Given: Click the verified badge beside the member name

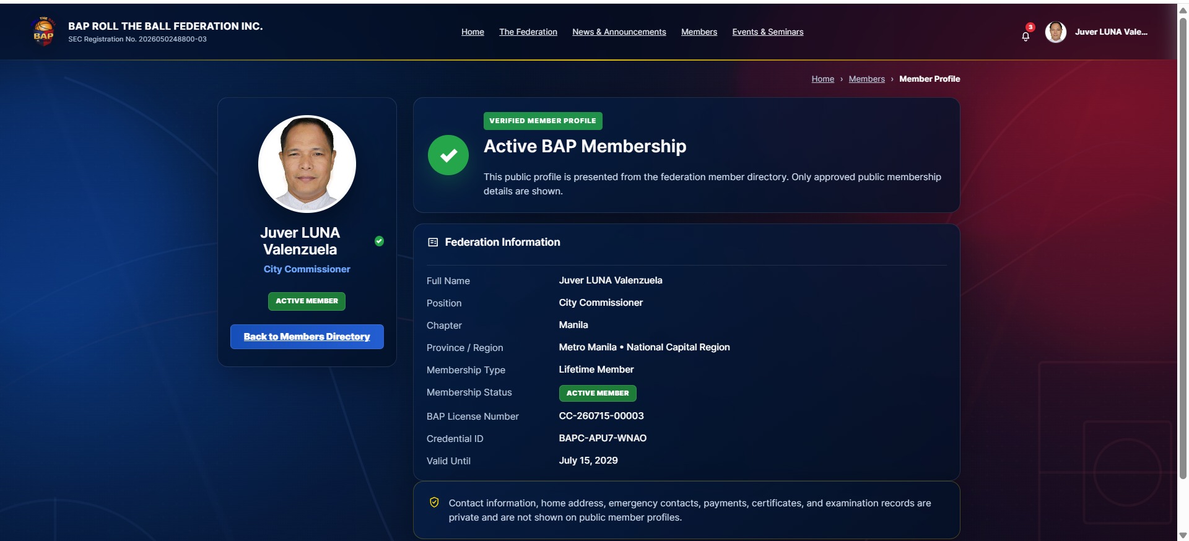Looking at the screenshot, I should (379, 241).
